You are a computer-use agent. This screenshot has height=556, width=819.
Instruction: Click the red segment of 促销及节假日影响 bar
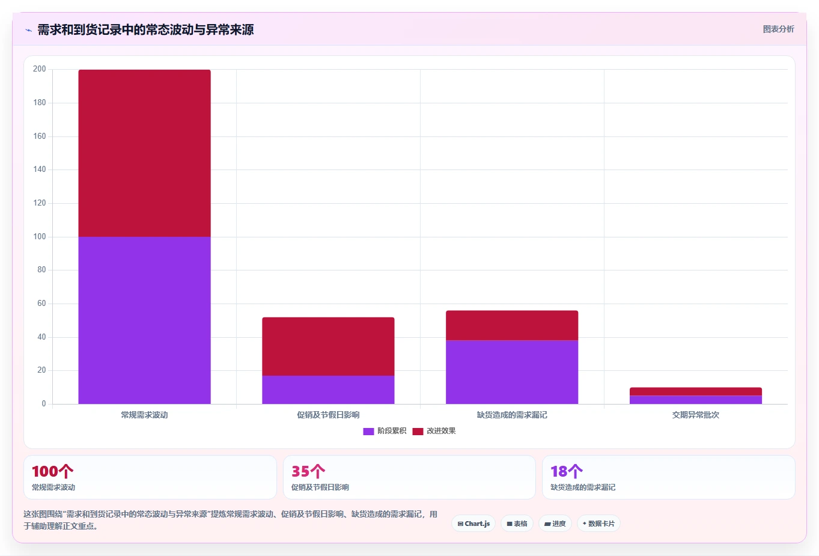328,346
